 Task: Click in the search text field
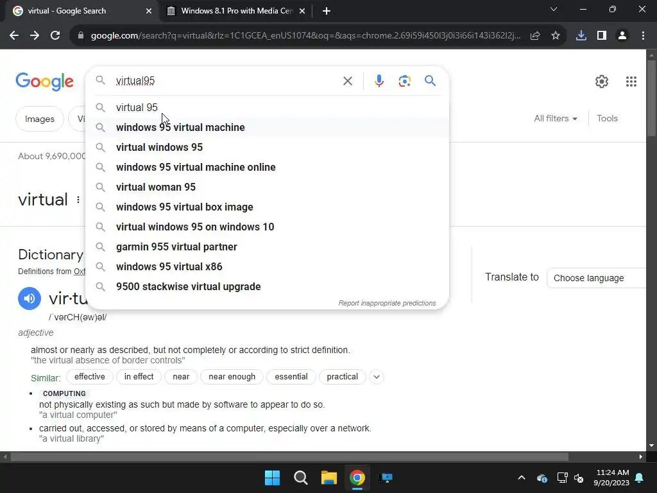pyautogui.click(x=226, y=80)
